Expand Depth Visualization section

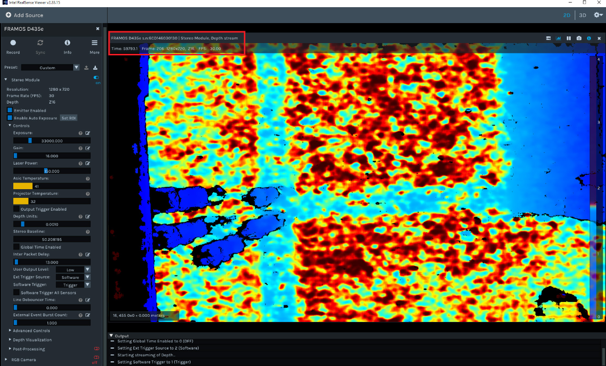pos(10,340)
